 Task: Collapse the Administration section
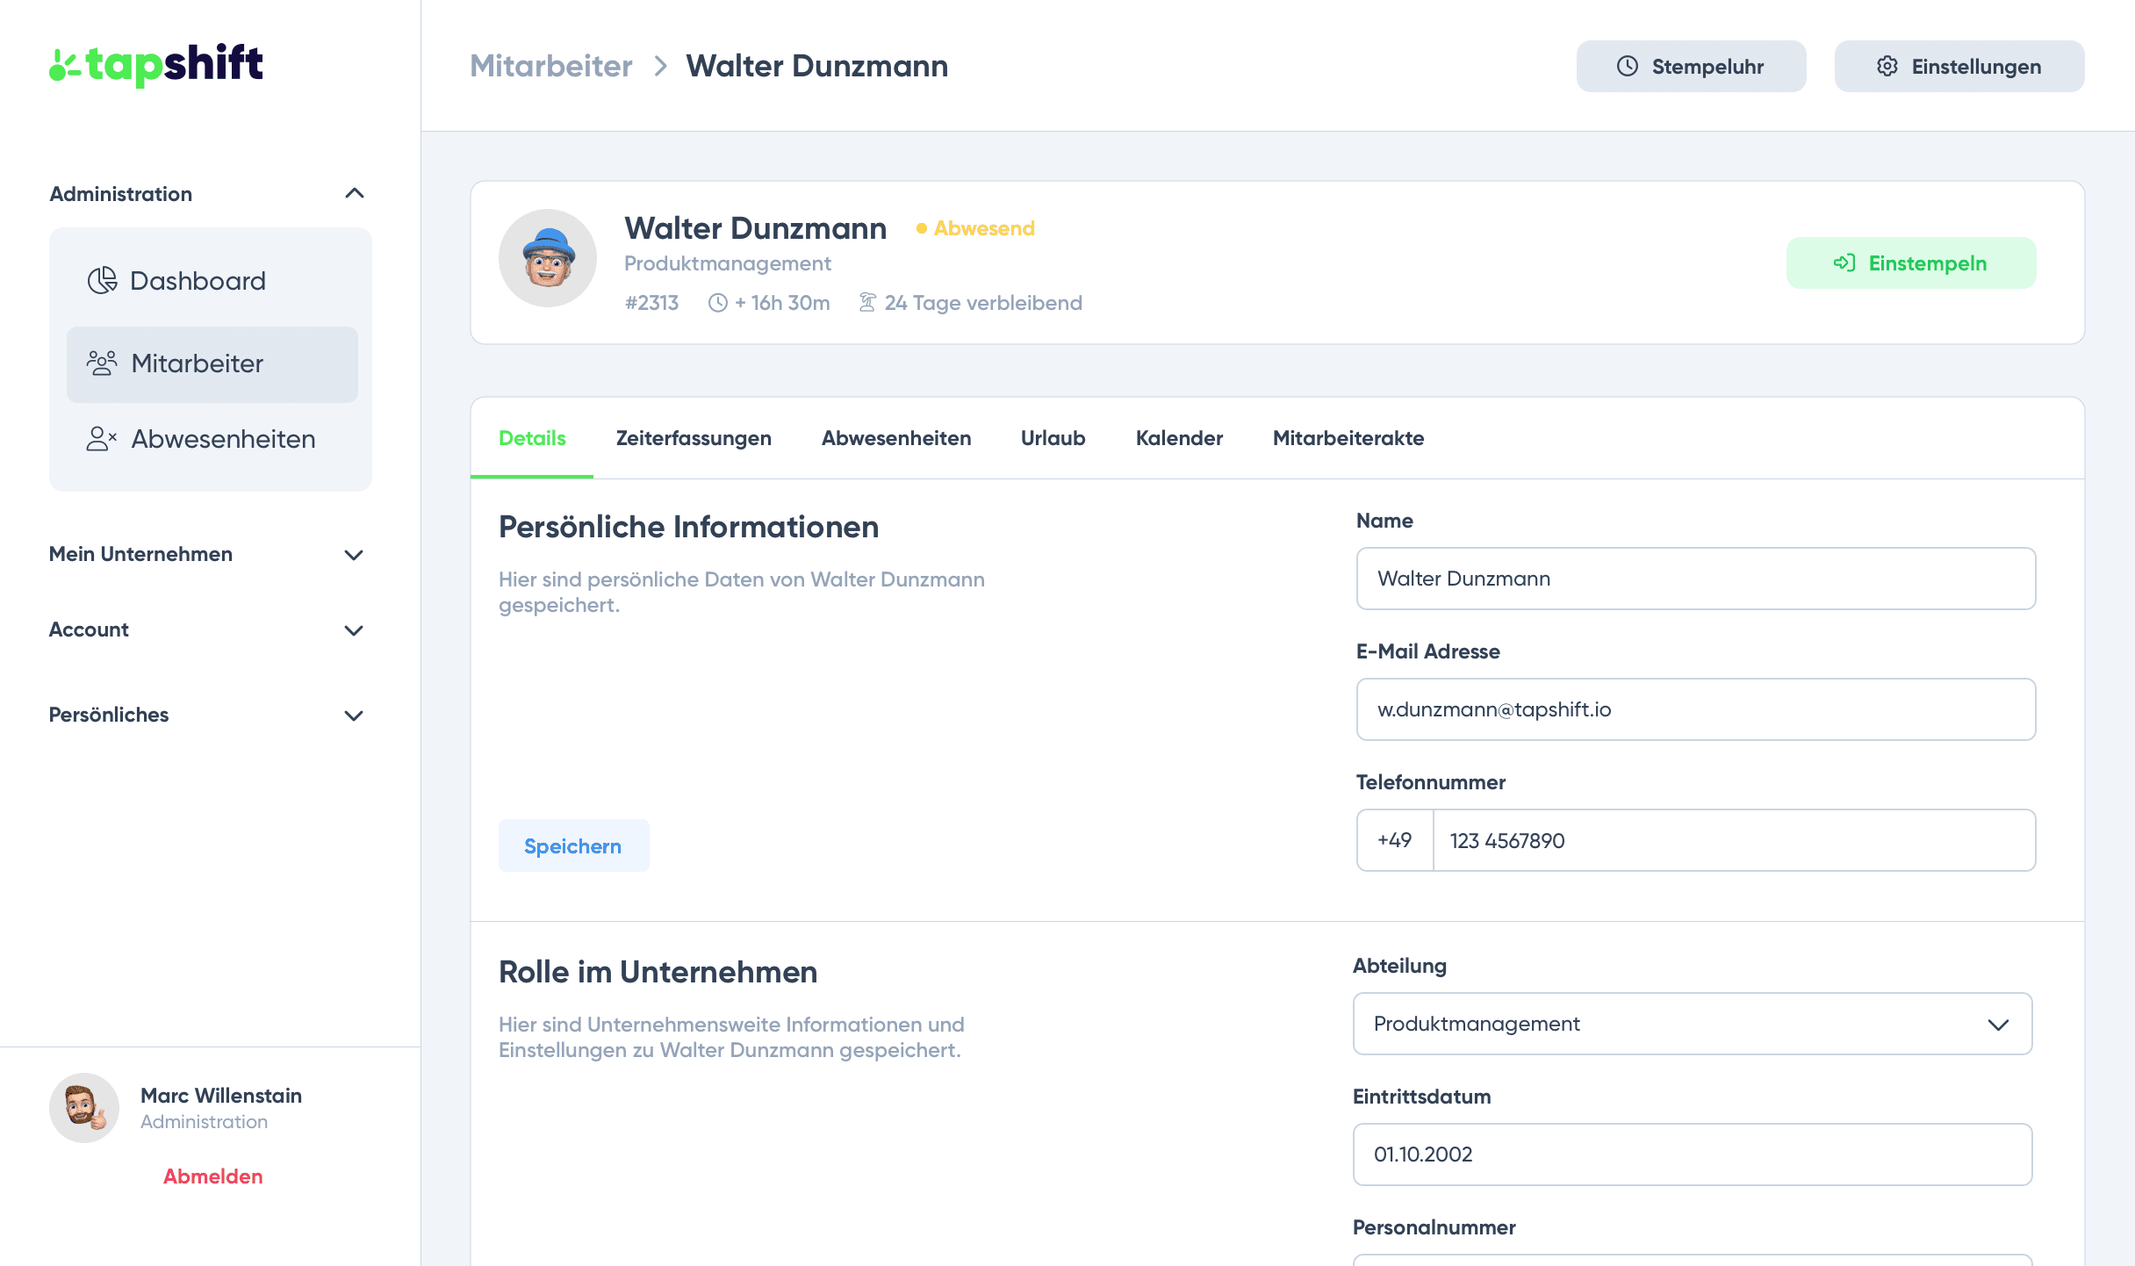356,193
